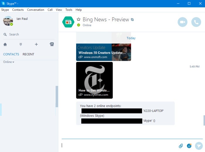
Task: Open the dial pad
Action: [21, 44]
